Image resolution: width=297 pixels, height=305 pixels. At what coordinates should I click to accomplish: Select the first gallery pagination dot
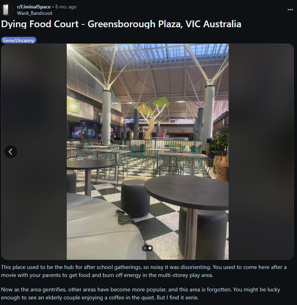pyautogui.click(x=145, y=248)
